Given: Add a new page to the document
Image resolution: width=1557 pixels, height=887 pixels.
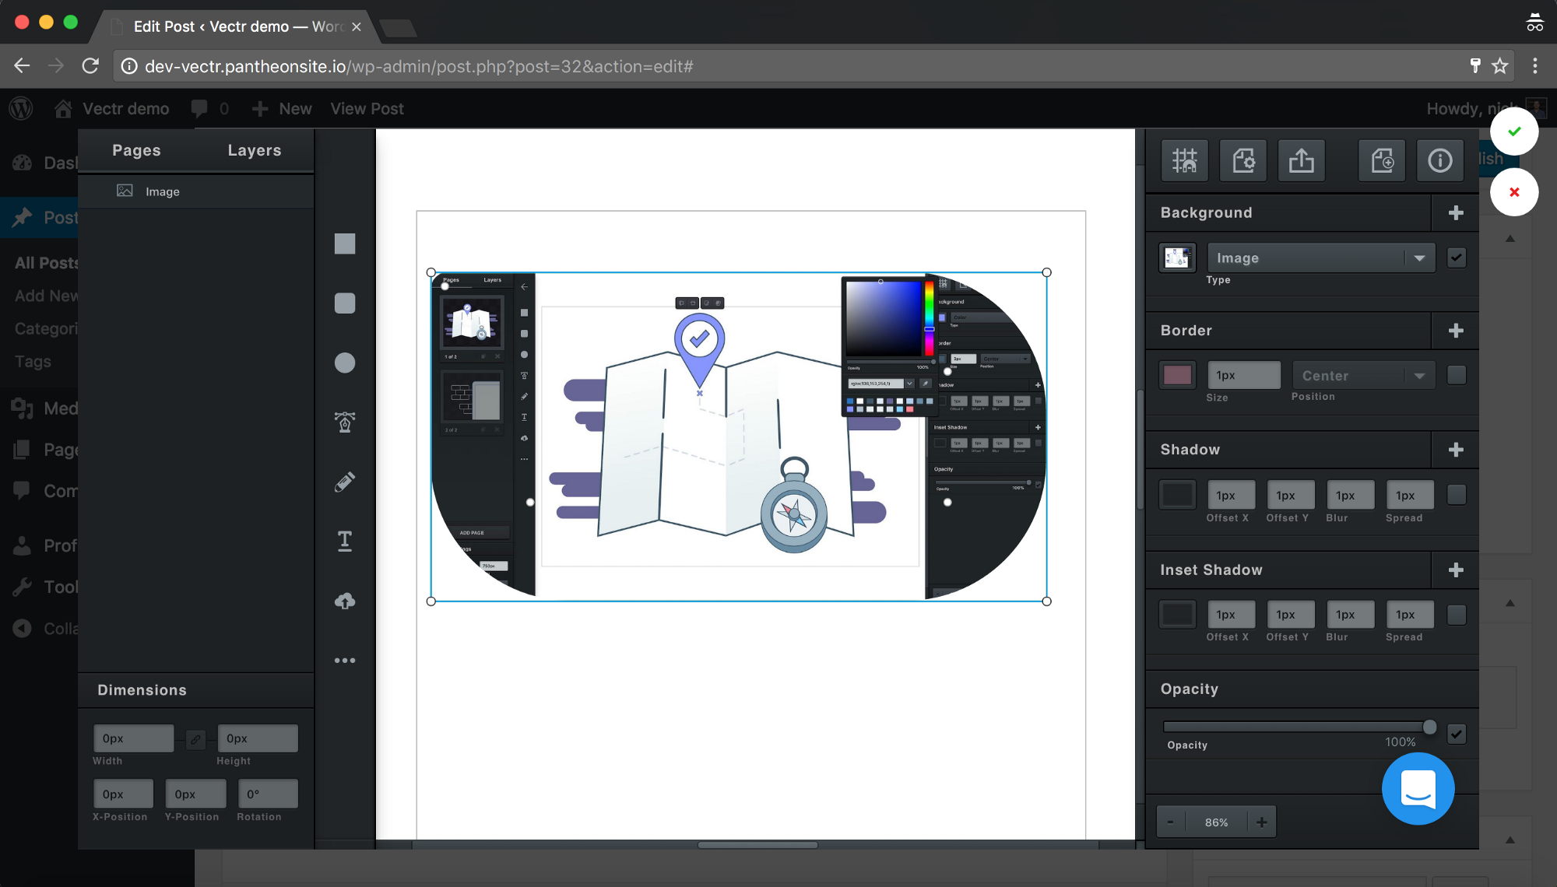Looking at the screenshot, I should pos(1382,160).
